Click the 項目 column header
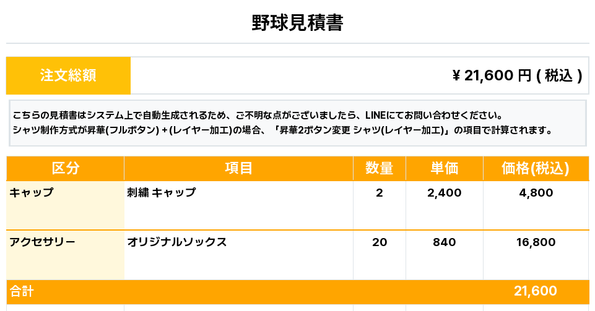 [x=239, y=168]
